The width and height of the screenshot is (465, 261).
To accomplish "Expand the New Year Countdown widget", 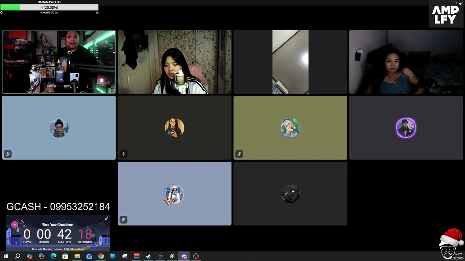I will 107,219.
